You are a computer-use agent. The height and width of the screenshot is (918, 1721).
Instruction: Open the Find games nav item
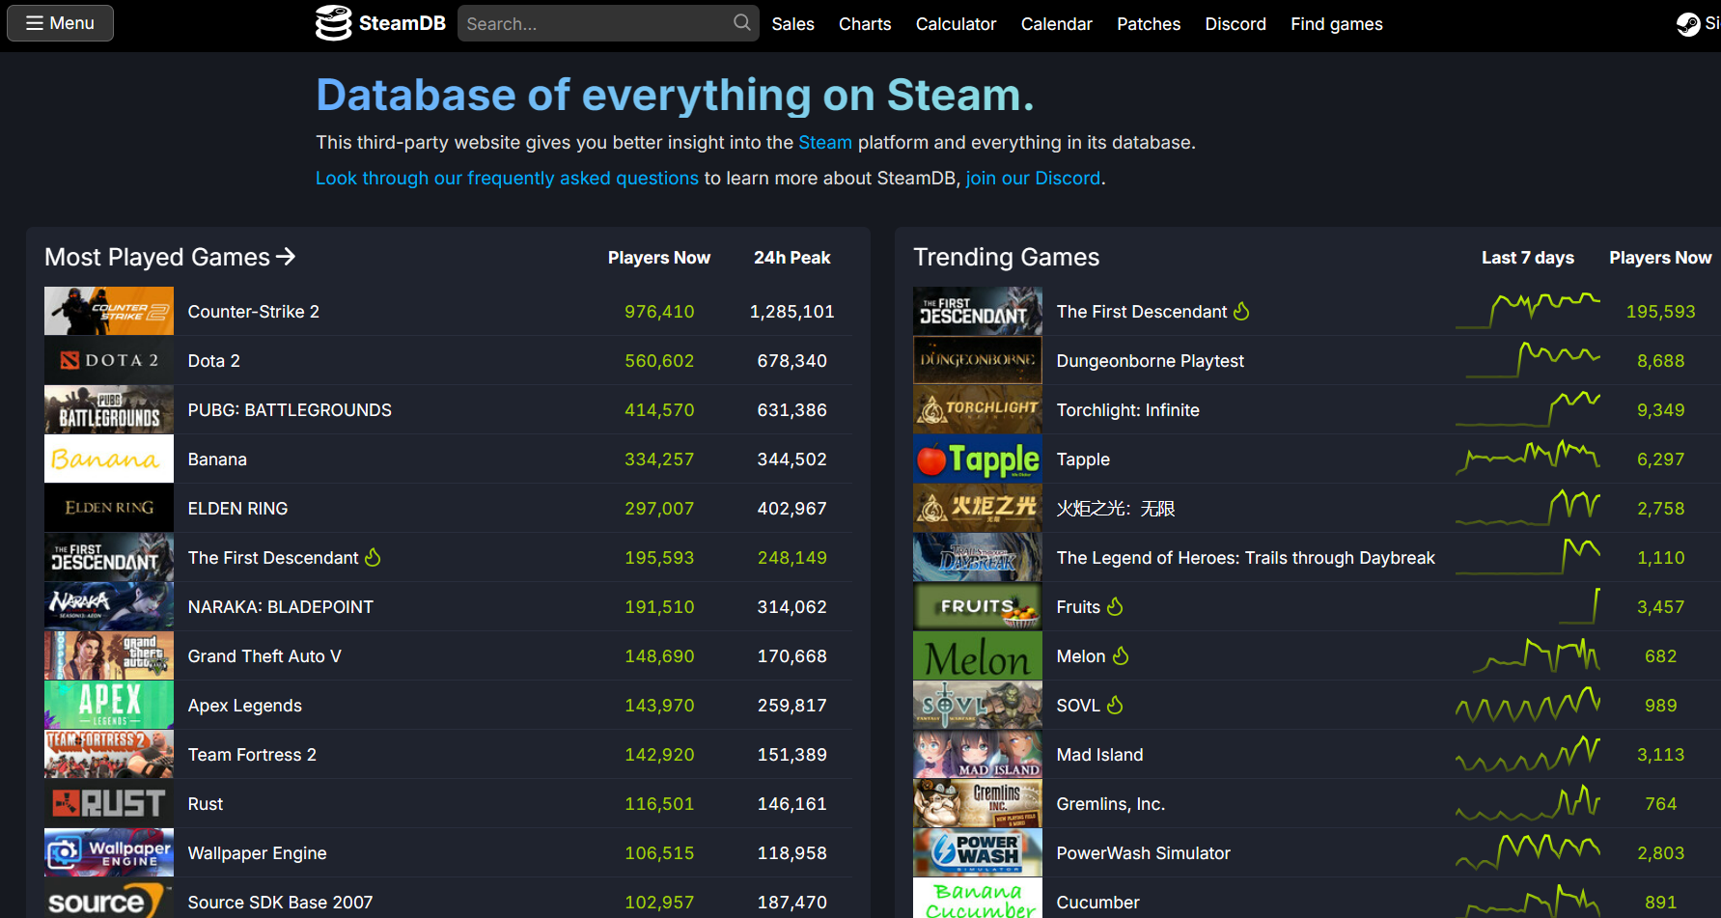(x=1336, y=24)
